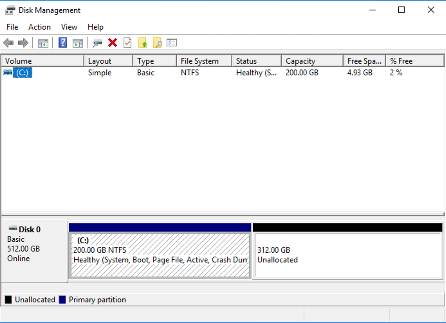Image resolution: width=446 pixels, height=323 pixels.
Task: Sort by File System column header
Action: (204, 61)
